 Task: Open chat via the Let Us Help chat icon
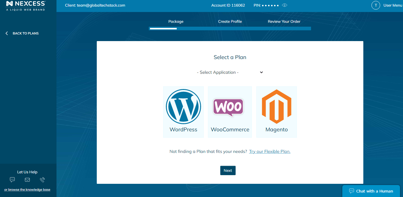coord(12,180)
